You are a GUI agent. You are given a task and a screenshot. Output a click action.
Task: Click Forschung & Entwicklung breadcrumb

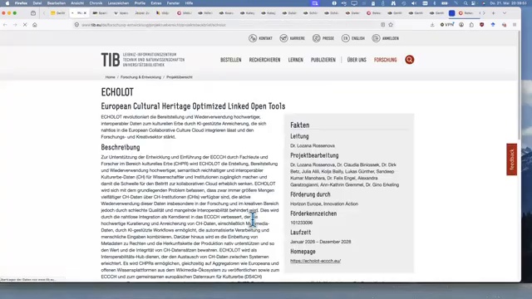click(140, 77)
